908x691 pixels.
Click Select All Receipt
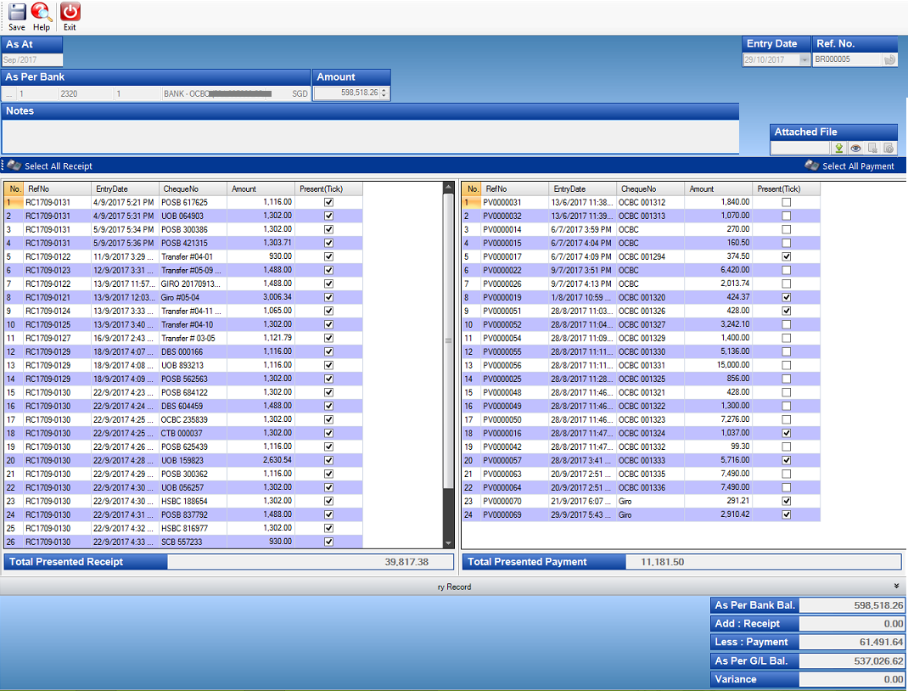click(58, 166)
